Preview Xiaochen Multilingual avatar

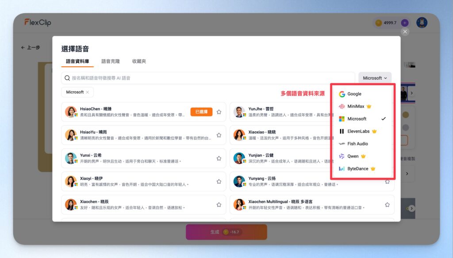coord(239,205)
